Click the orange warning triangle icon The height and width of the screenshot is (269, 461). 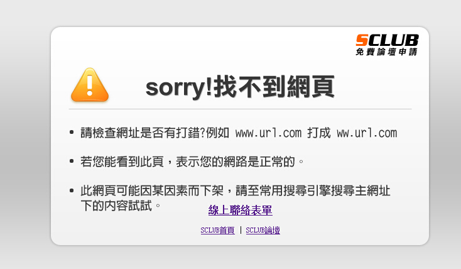pyautogui.click(x=90, y=85)
